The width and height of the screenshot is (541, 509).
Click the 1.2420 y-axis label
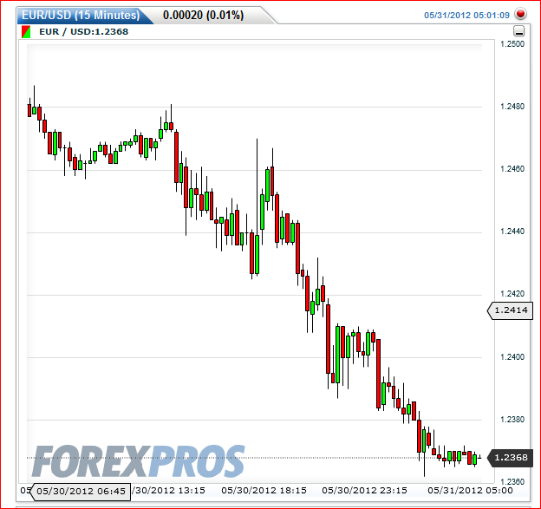[x=512, y=294]
